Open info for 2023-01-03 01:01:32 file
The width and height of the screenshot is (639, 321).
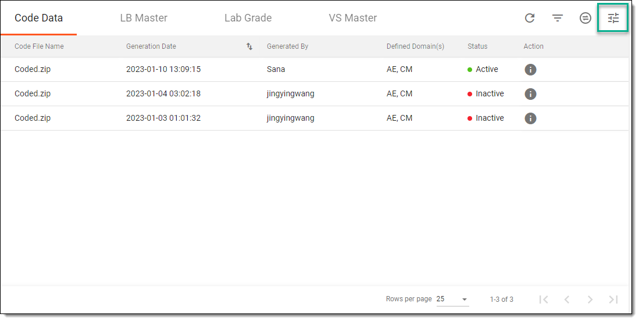click(x=530, y=118)
